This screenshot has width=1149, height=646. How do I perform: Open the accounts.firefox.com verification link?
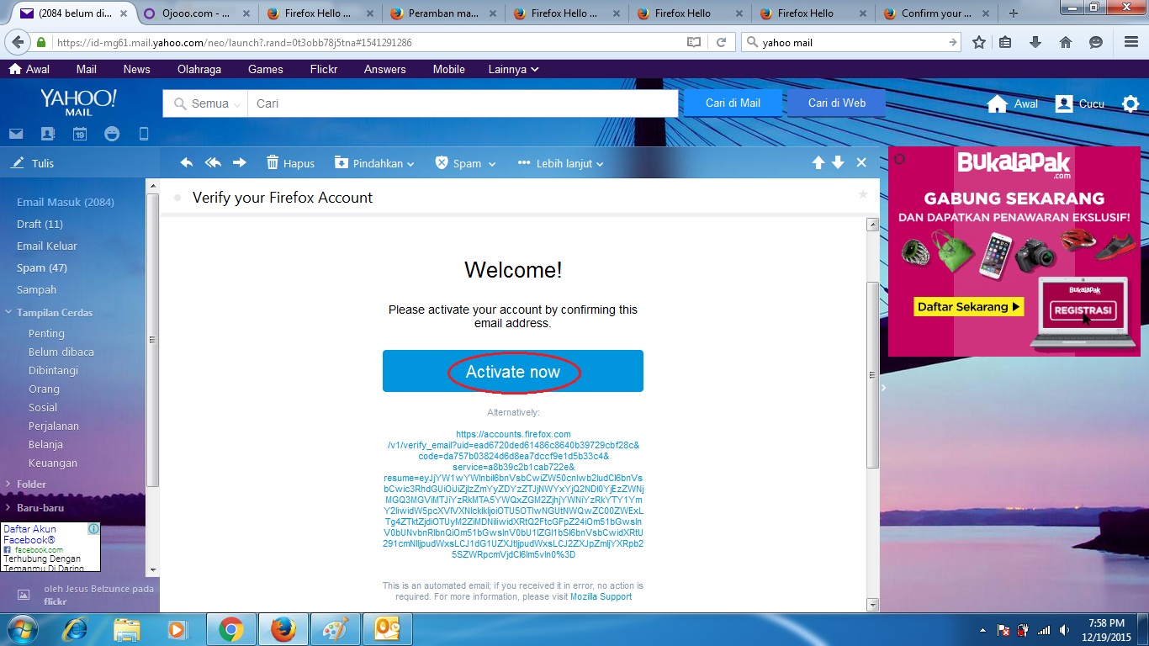[513, 494]
